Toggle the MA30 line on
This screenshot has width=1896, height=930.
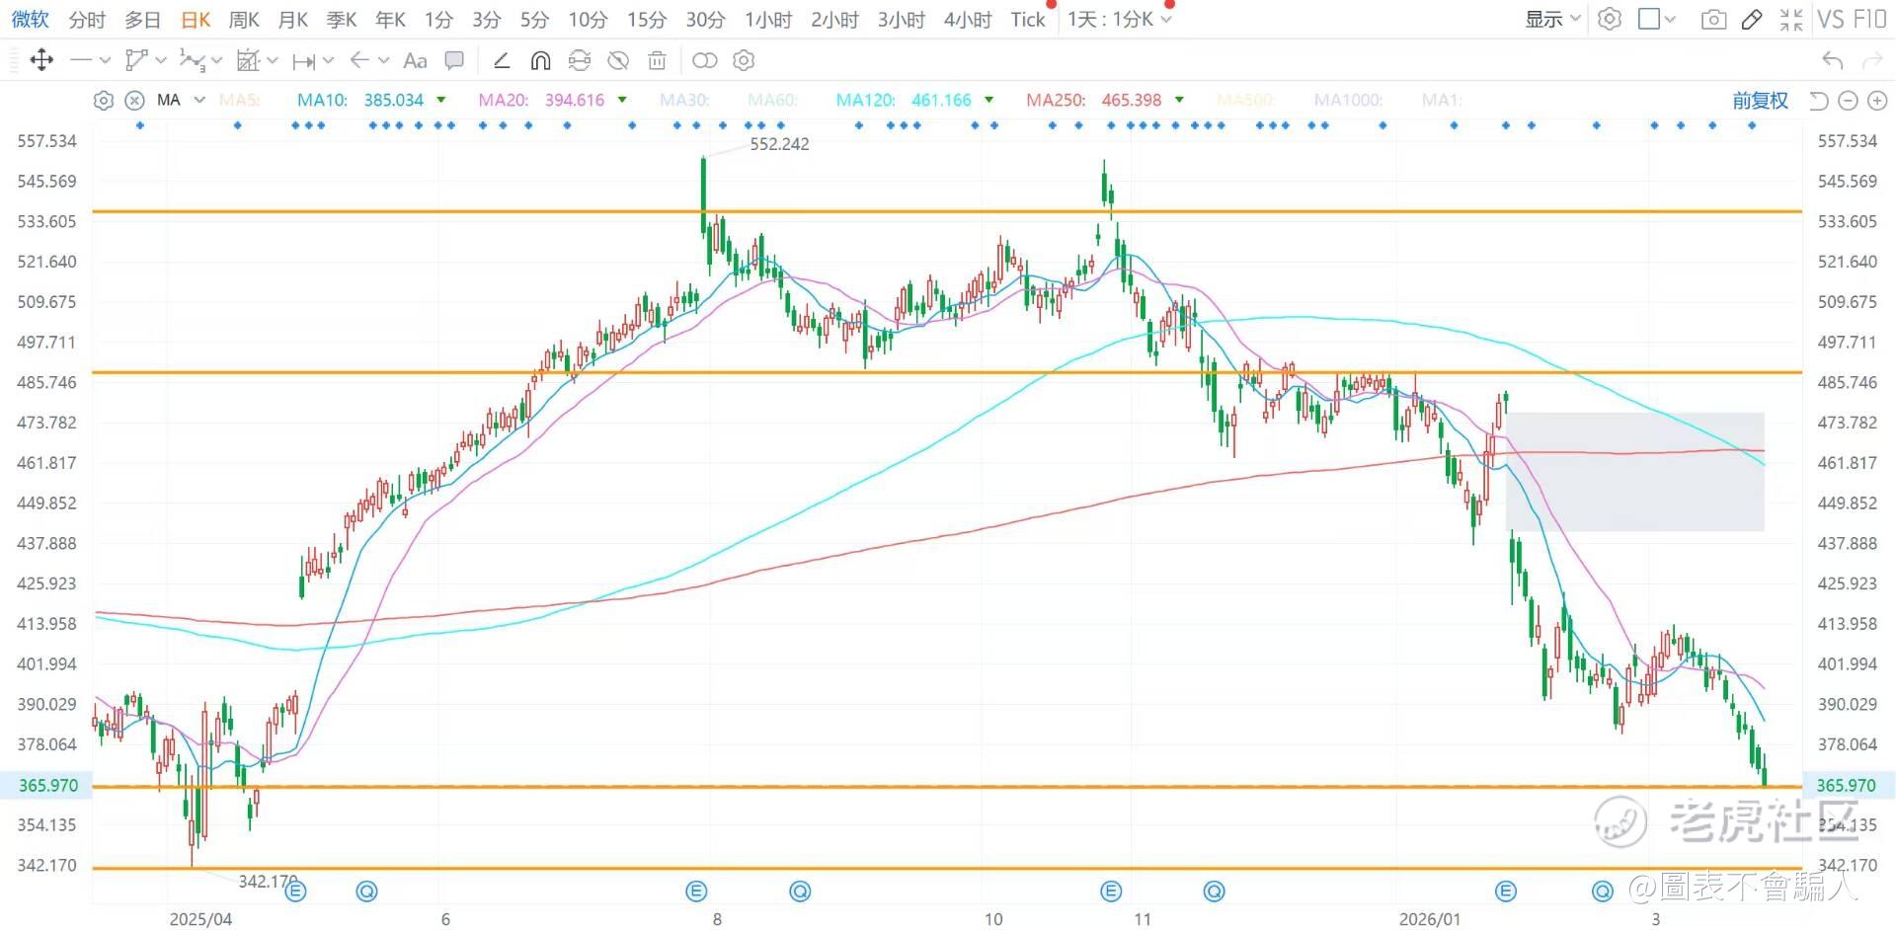tap(684, 100)
